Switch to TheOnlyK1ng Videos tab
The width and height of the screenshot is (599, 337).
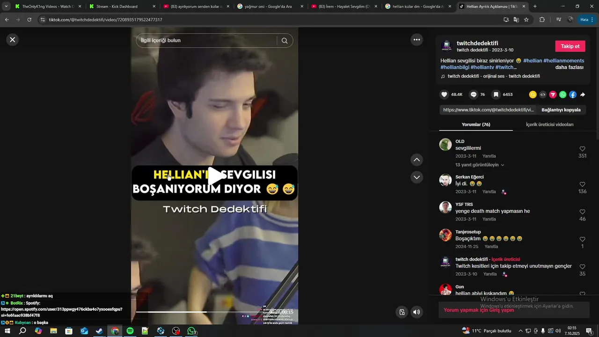(47, 7)
